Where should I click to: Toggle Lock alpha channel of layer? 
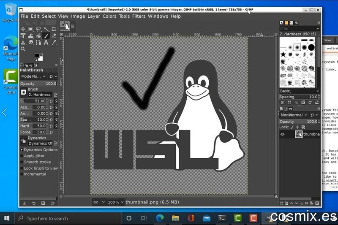click(303, 127)
